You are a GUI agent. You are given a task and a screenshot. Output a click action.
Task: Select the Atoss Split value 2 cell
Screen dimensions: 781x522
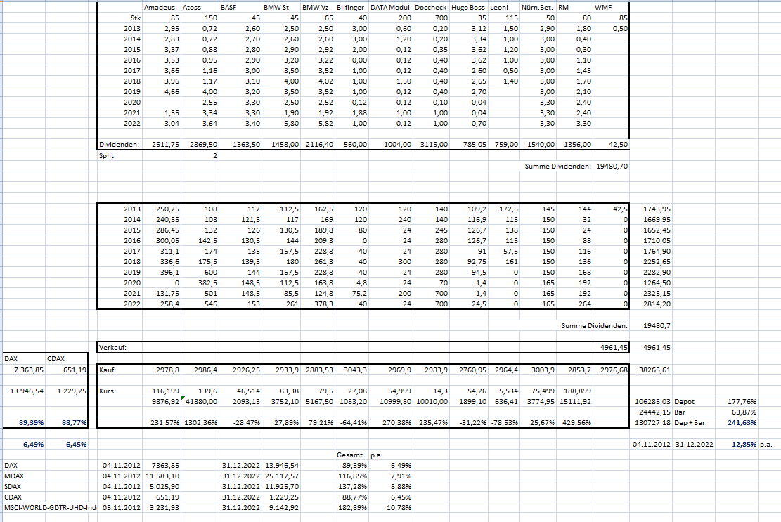coord(200,156)
